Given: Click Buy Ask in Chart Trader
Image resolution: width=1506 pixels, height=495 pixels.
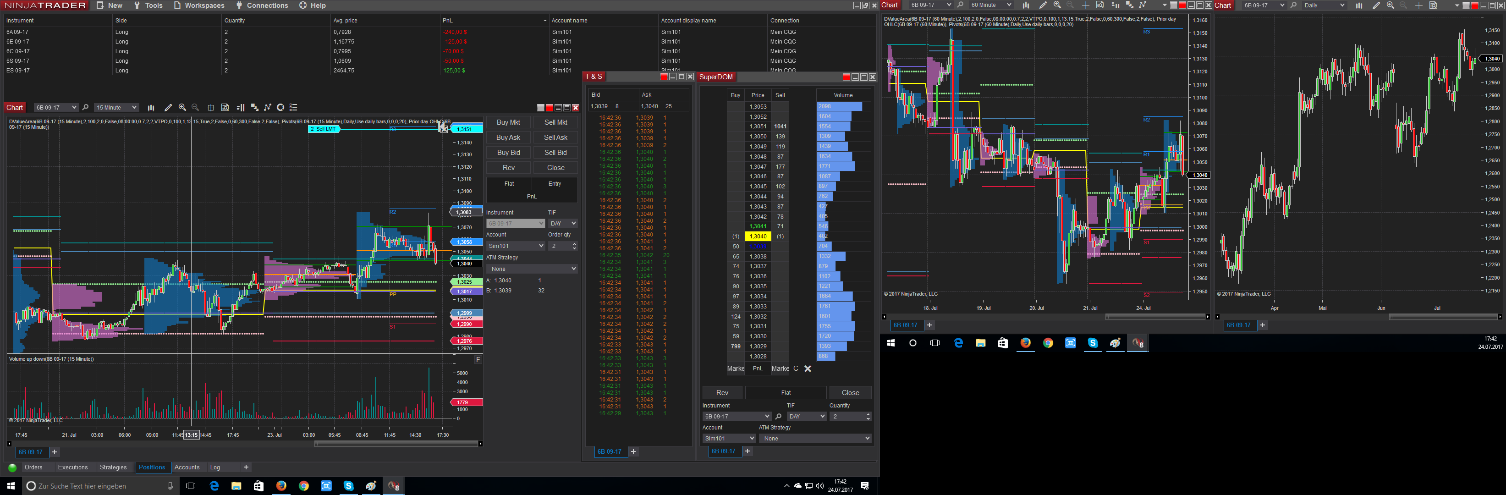Looking at the screenshot, I should point(508,137).
